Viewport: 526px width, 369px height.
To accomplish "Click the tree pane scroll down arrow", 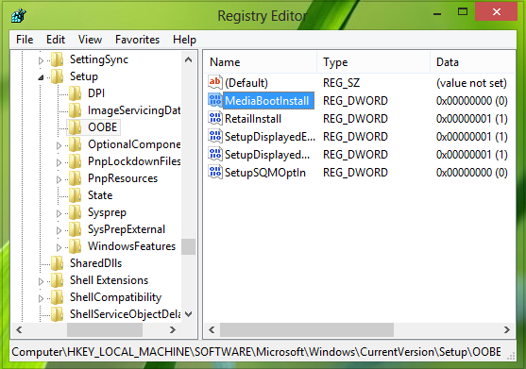I will 189,314.
